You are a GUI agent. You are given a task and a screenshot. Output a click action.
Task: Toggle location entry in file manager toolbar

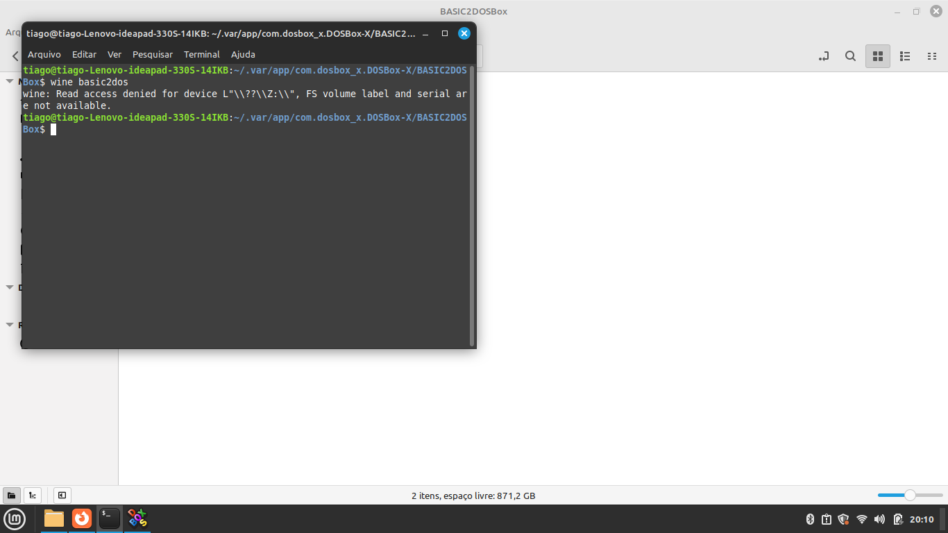(824, 56)
